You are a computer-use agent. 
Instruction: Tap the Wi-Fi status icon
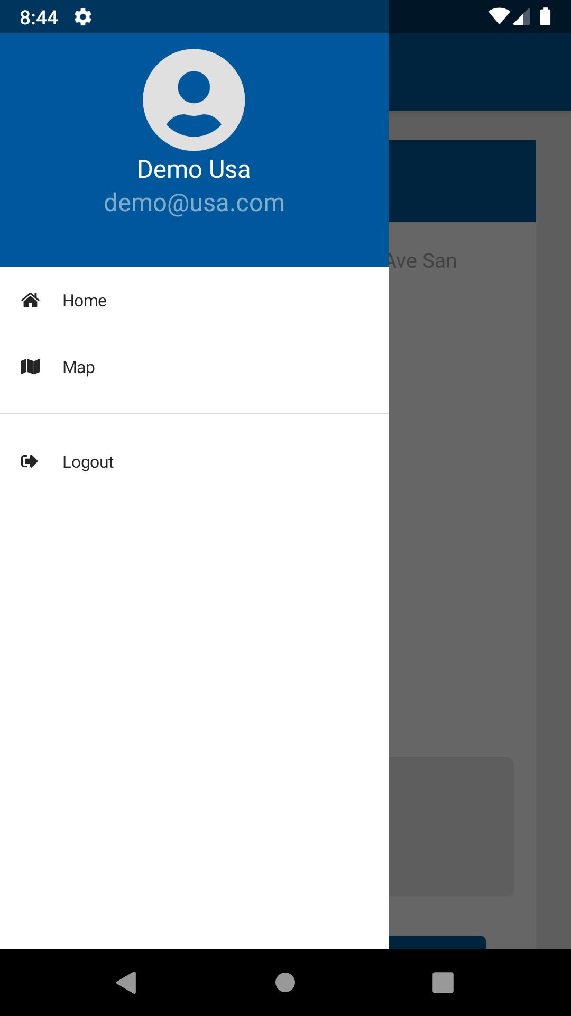(x=499, y=16)
